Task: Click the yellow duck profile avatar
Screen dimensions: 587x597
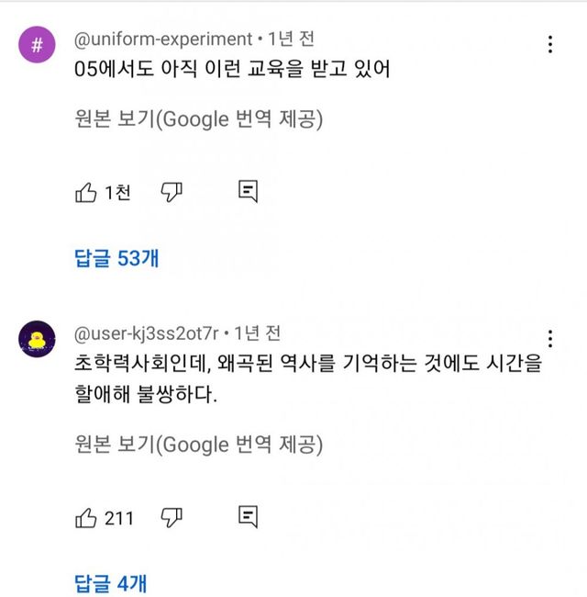Action: pyautogui.click(x=37, y=340)
